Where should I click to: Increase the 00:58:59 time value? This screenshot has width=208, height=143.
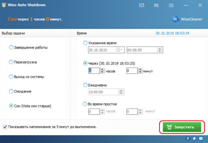click(160, 49)
